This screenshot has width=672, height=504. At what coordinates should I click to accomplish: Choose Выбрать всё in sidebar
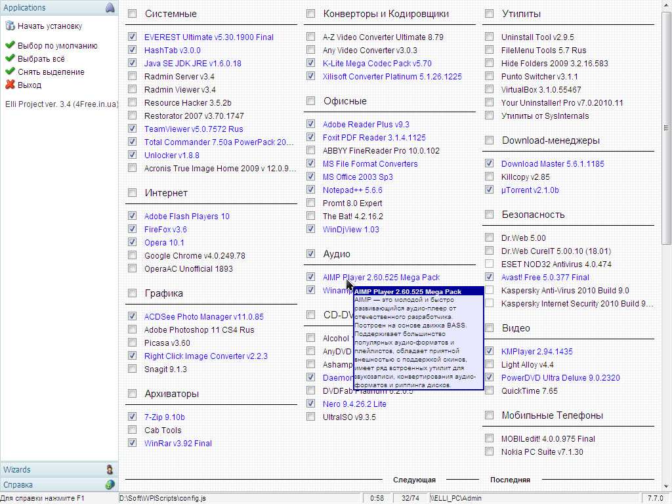pos(41,58)
